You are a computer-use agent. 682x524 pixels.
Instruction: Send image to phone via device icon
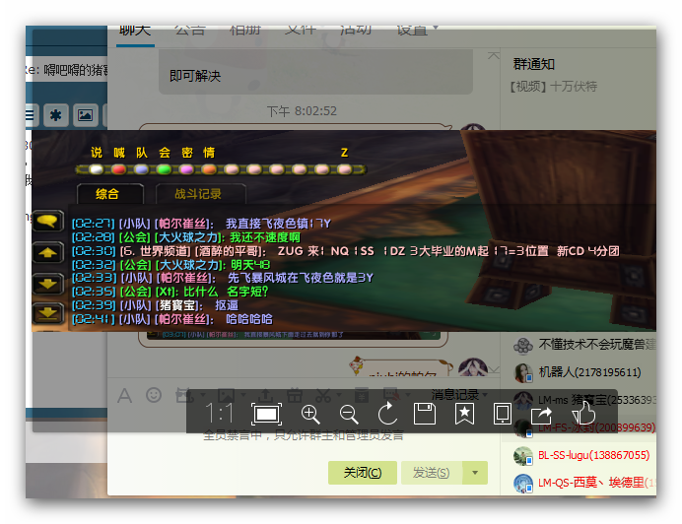503,414
